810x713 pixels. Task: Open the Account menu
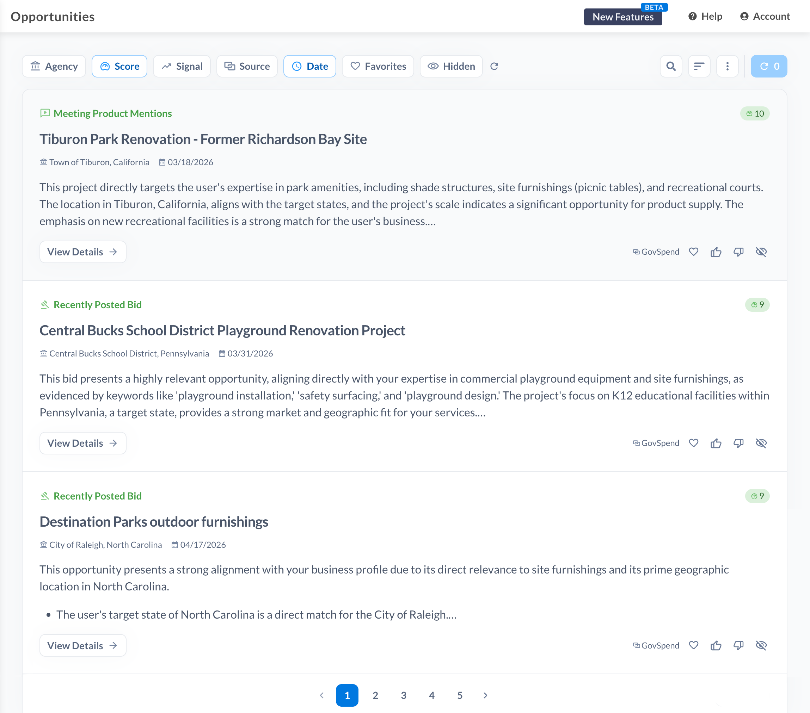(765, 16)
